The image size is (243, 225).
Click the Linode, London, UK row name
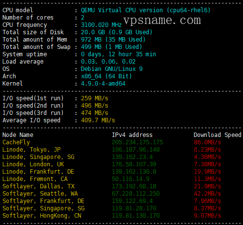tap(33, 164)
